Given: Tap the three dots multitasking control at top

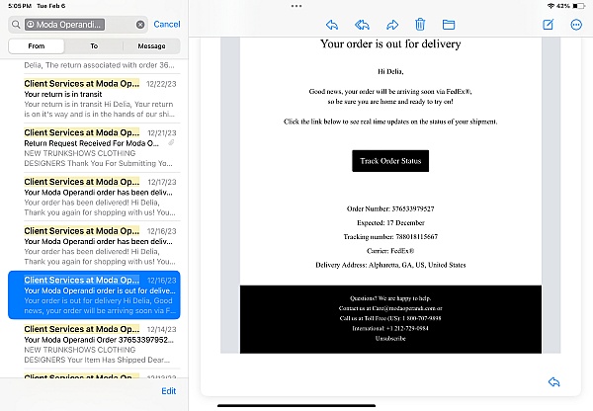Looking at the screenshot, I should [x=296, y=6].
